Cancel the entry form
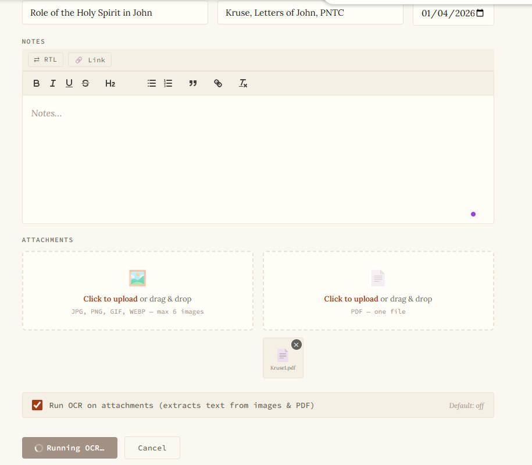The height and width of the screenshot is (465, 532). coord(152,448)
